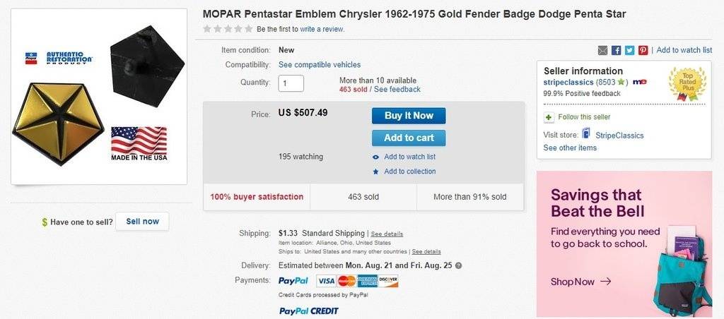Share the listing via email icon

pos(602,50)
